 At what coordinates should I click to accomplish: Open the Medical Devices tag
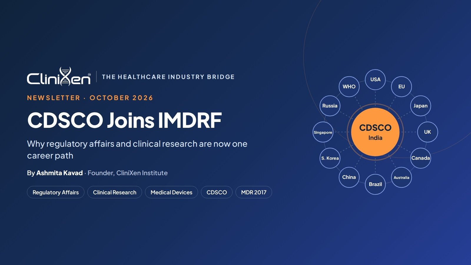(171, 192)
